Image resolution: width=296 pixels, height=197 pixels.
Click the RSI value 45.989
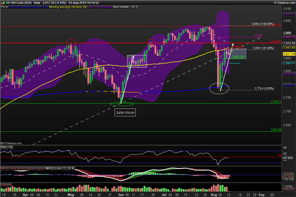click(x=288, y=158)
